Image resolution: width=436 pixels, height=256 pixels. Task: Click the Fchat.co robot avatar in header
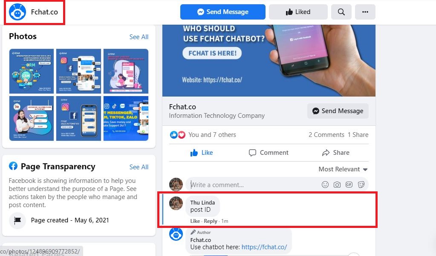17,12
